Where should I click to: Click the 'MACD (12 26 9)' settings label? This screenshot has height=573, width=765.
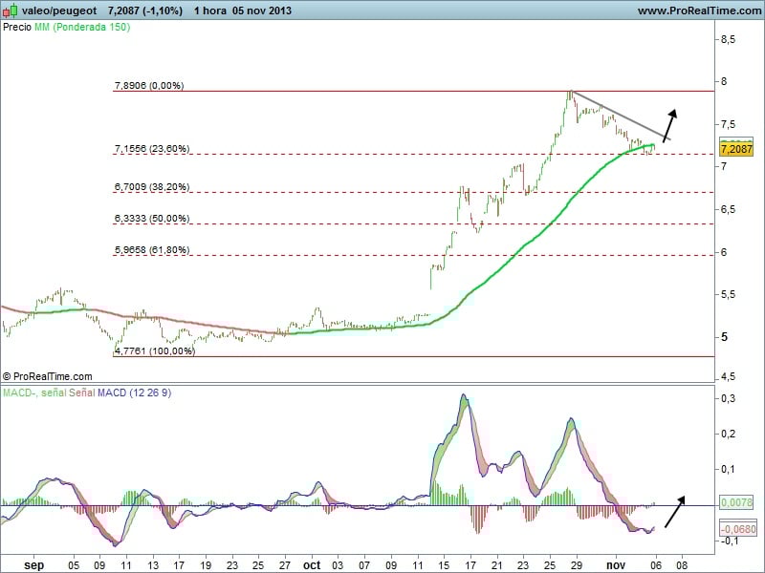135,393
